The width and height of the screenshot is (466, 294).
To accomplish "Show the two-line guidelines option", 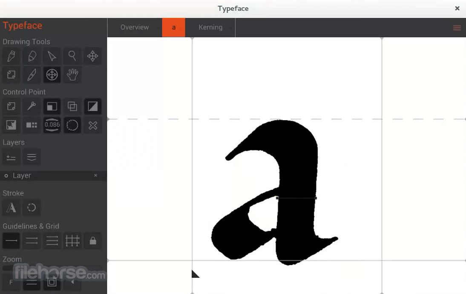I will [x=32, y=240].
